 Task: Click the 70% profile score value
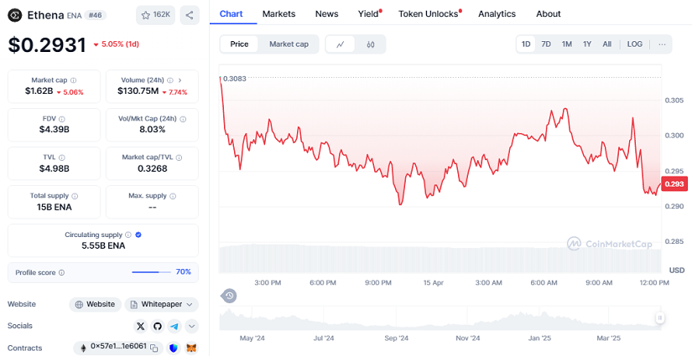184,272
